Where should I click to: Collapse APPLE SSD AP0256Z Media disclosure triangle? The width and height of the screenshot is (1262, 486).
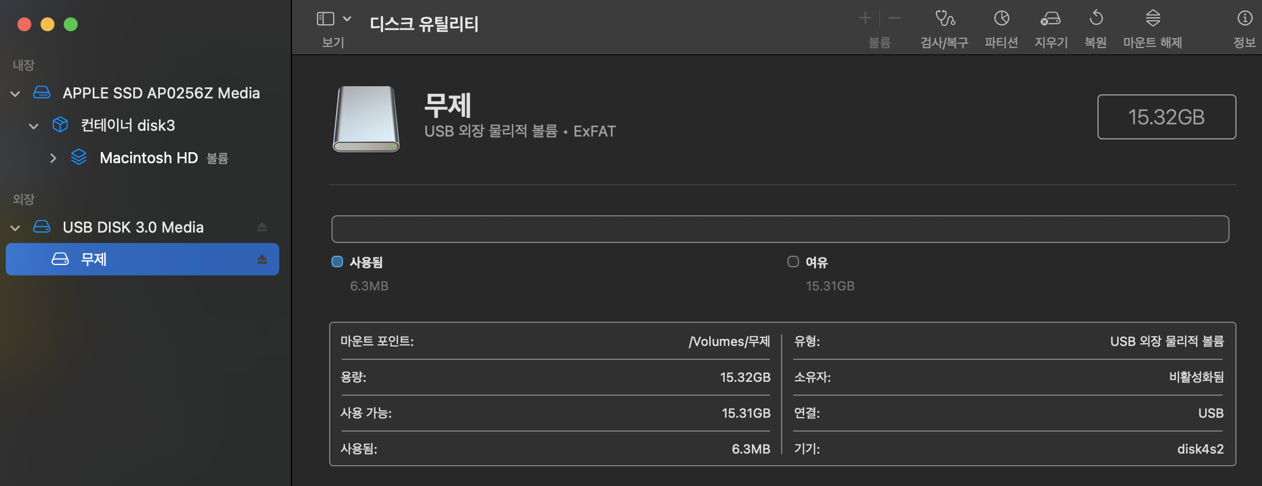14,93
